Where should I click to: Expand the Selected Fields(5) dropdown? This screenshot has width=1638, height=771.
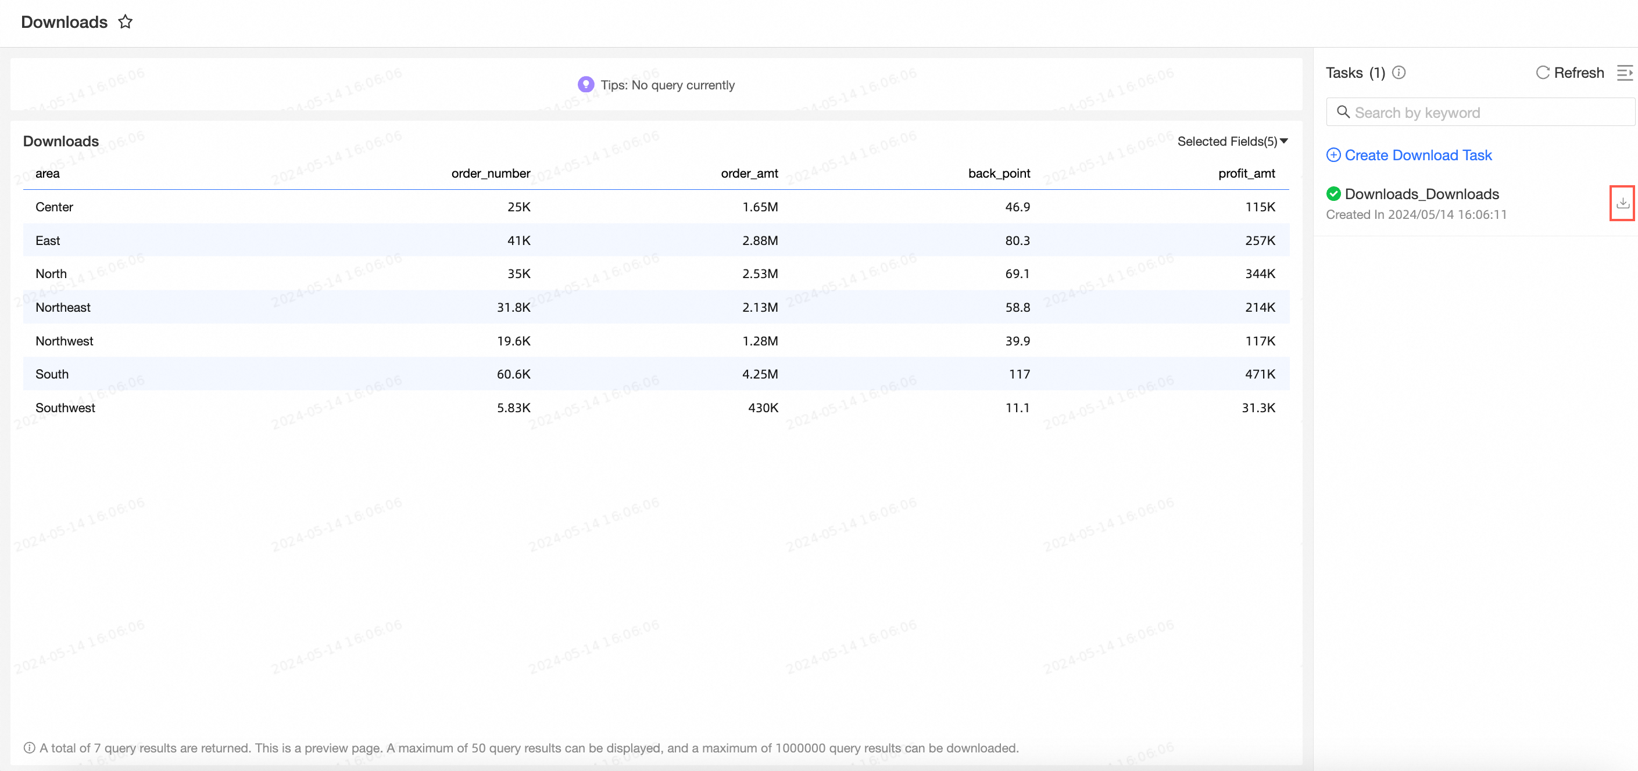tap(1232, 141)
